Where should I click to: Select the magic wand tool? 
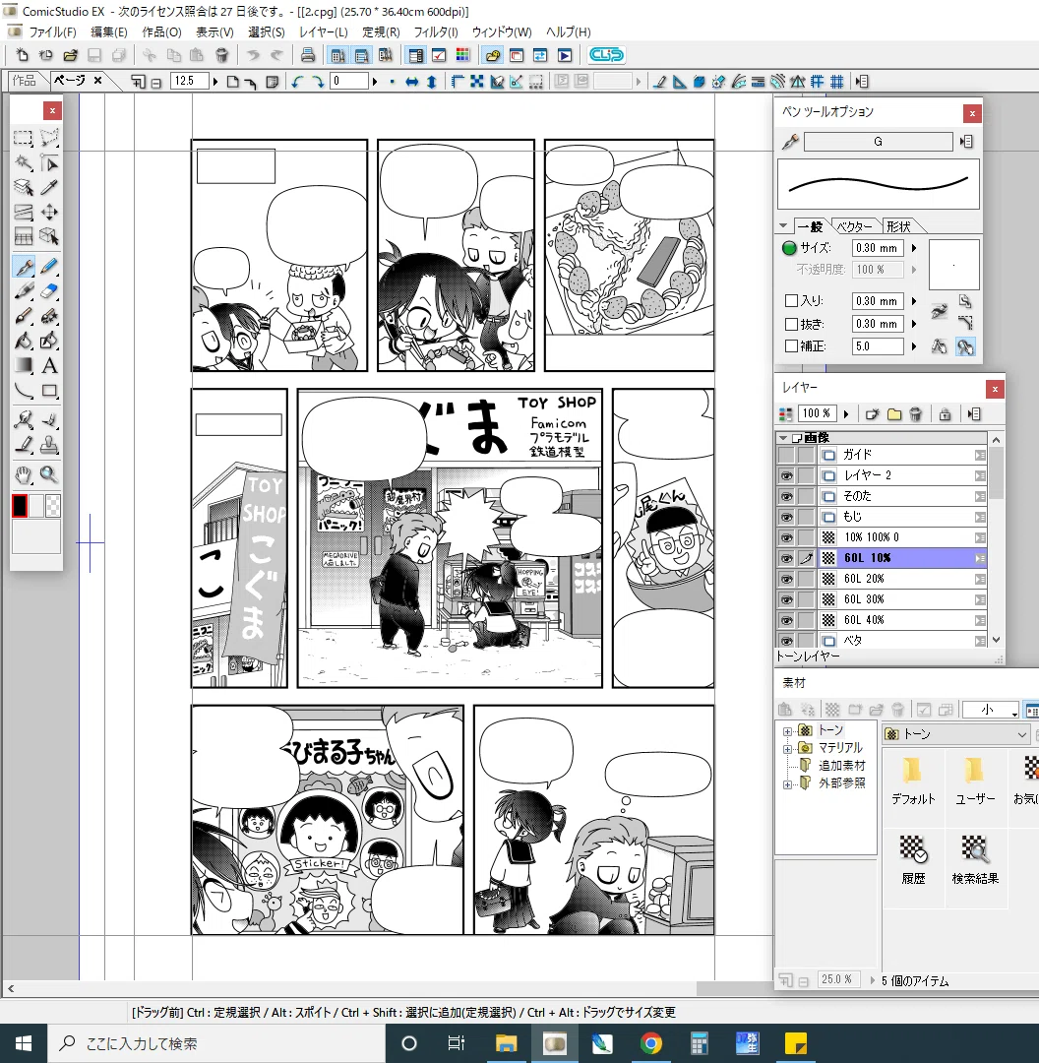pyautogui.click(x=23, y=163)
